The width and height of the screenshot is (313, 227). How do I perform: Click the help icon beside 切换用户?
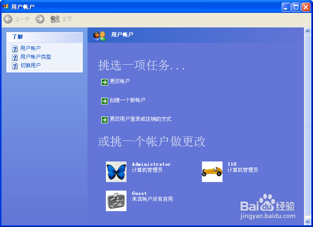(x=15, y=66)
